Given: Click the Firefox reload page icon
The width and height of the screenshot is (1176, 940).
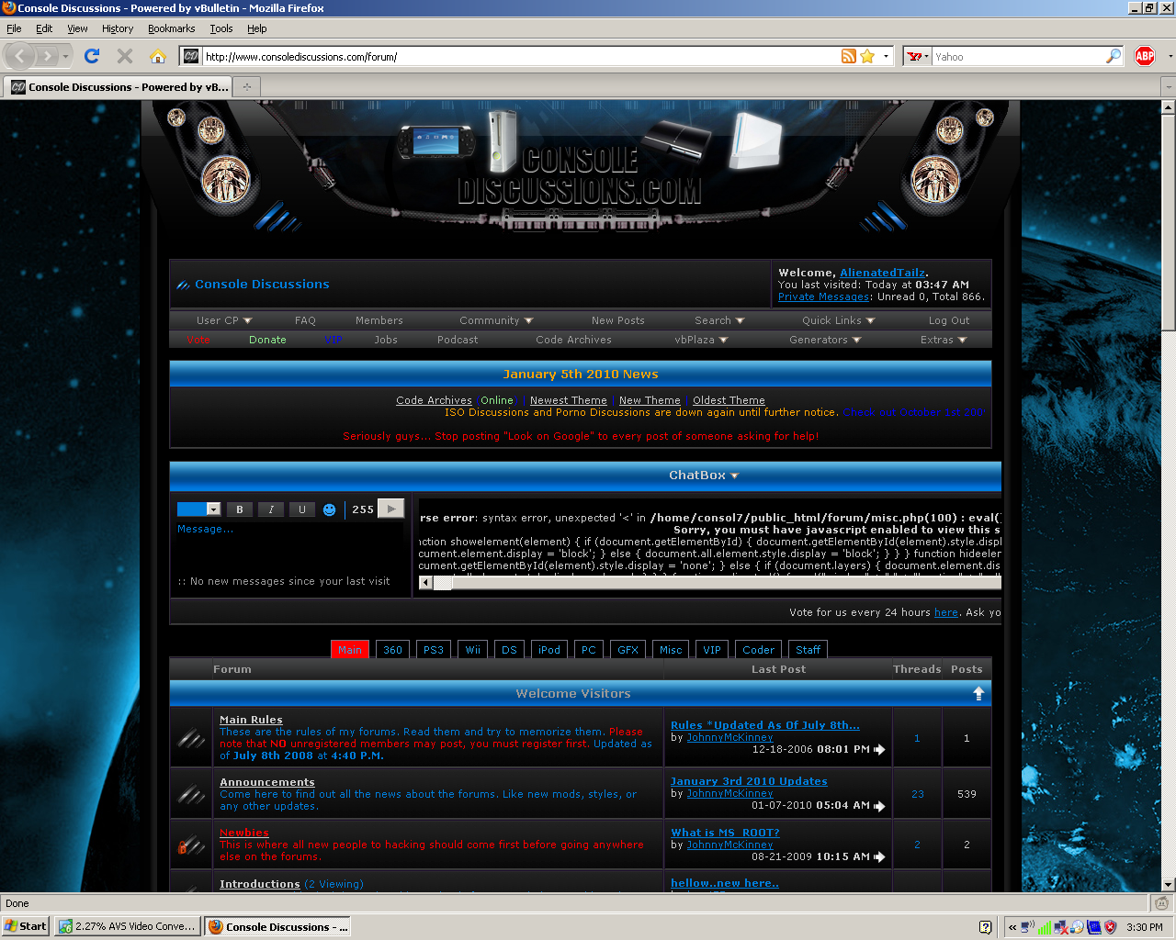Looking at the screenshot, I should coord(92,56).
